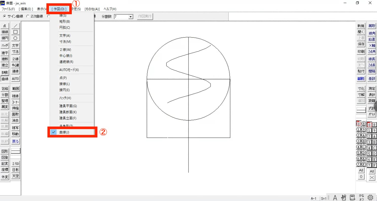Choose AUTOモード(X) in the 作図 menu

72,70
